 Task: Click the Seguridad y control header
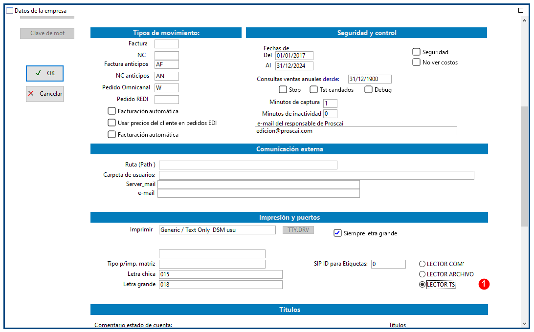(366, 33)
